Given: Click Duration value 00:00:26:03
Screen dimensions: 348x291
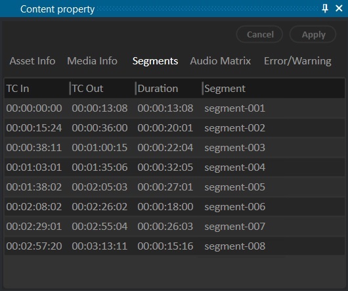Looking at the screenshot, I should pos(165,227).
